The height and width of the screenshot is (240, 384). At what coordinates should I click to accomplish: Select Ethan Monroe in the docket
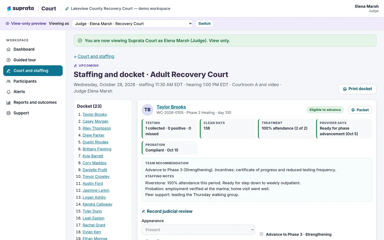click(95, 238)
